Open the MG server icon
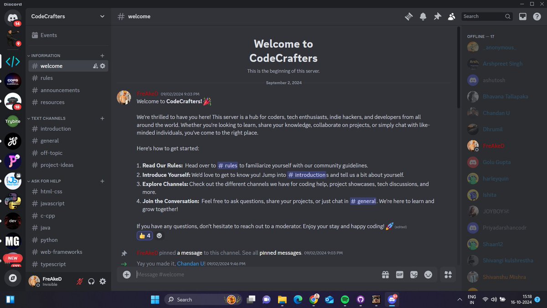 pos(13,241)
